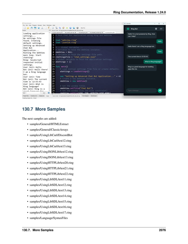Select the Project Files bottom tab
188x244 pixels.
(26, 96)
